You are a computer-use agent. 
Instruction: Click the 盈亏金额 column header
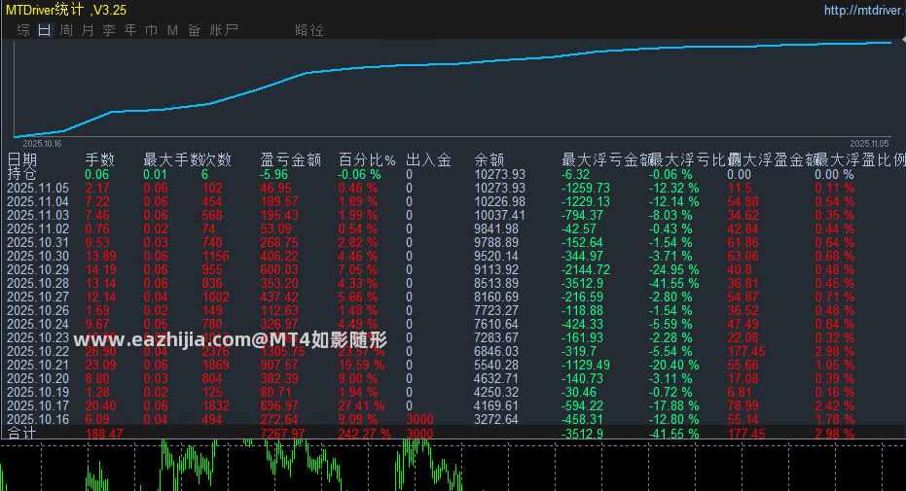pyautogui.click(x=291, y=159)
